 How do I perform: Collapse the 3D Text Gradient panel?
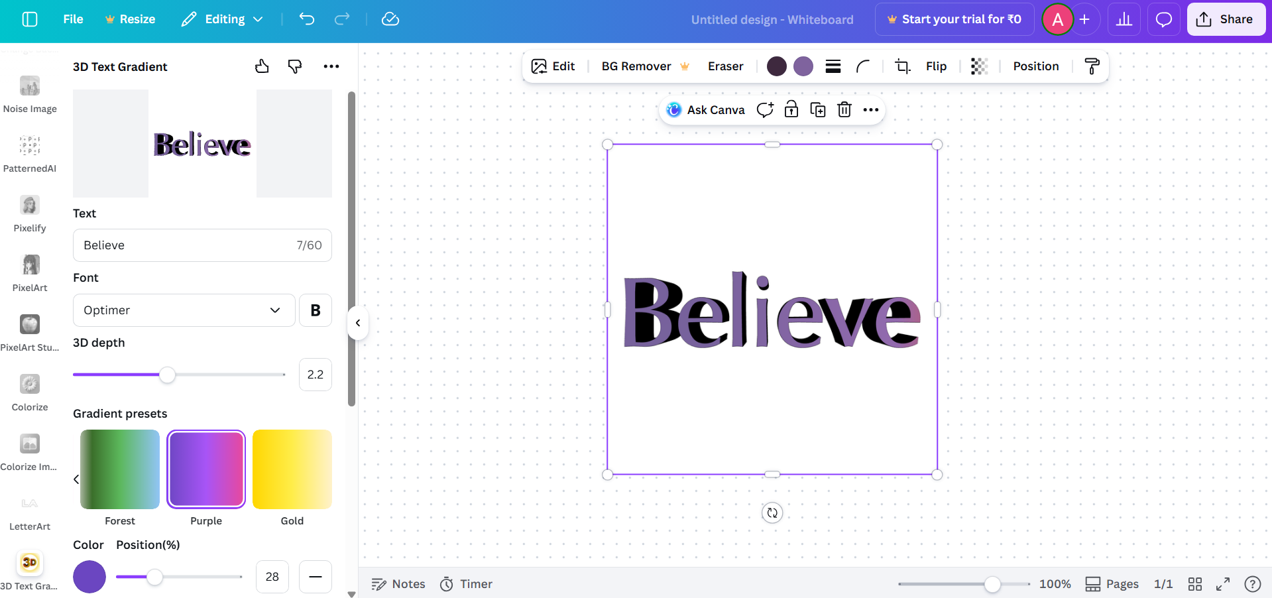(357, 323)
